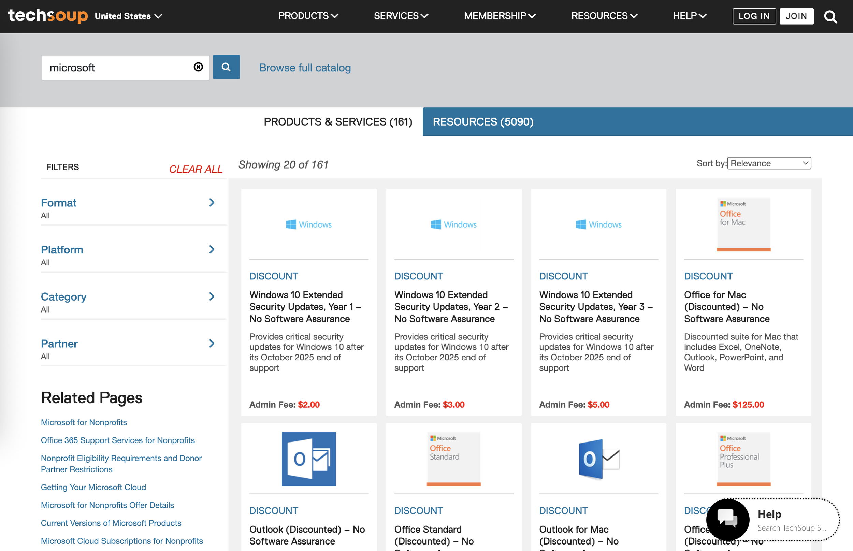
Task: Open Windows 10 ESU Year 2 title
Action: click(451, 307)
